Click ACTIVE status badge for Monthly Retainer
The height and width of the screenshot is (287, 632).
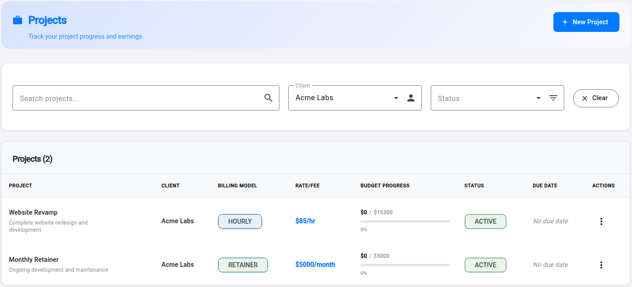pyautogui.click(x=485, y=265)
